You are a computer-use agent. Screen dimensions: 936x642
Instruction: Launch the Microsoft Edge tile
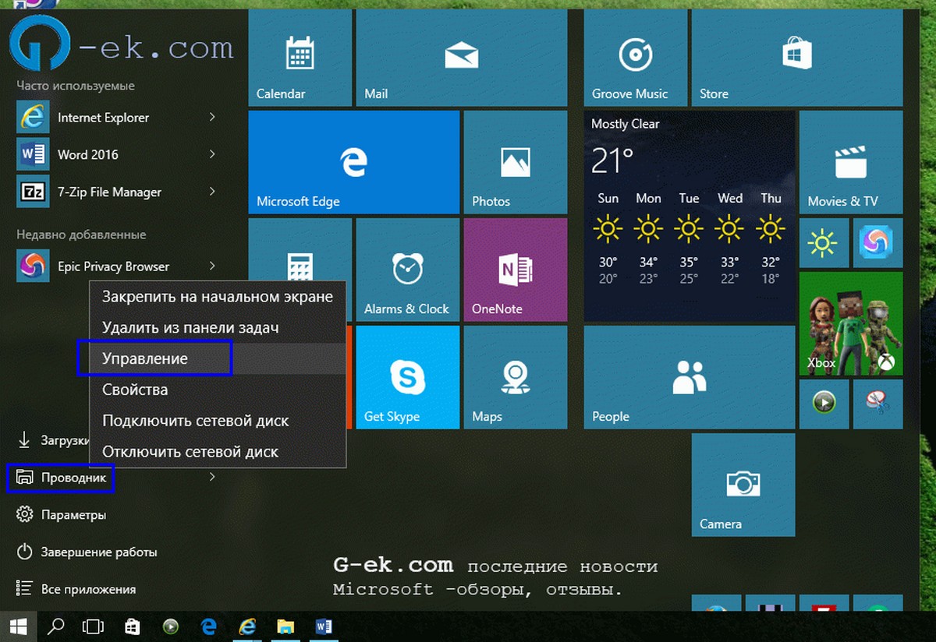(353, 162)
